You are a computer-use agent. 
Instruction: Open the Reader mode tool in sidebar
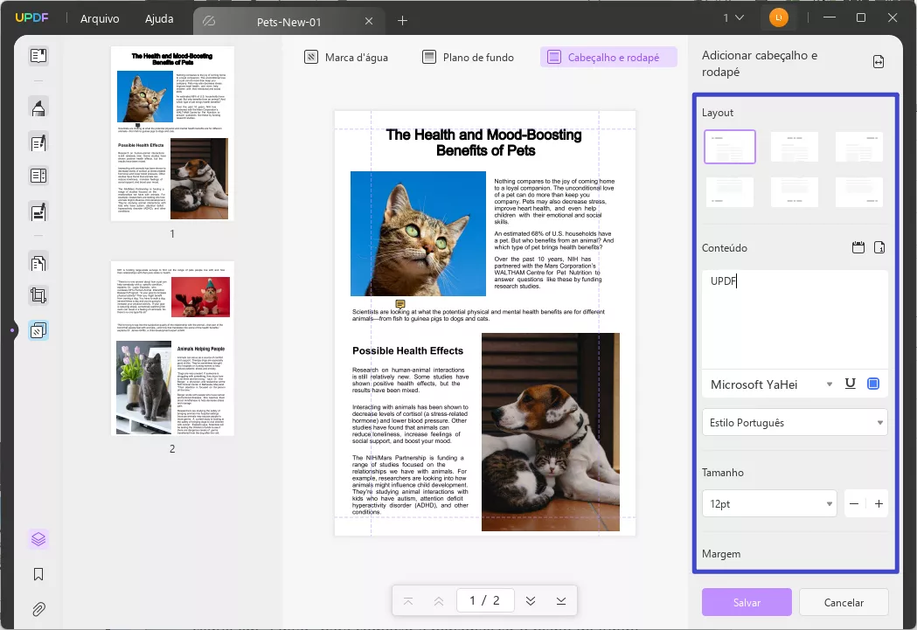click(38, 55)
